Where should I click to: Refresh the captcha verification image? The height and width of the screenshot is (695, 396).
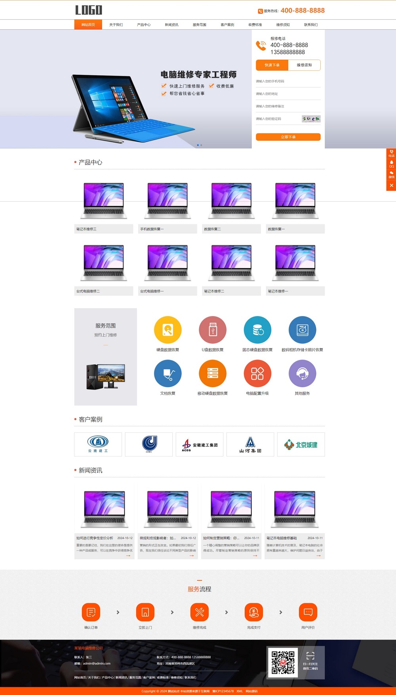(311, 119)
